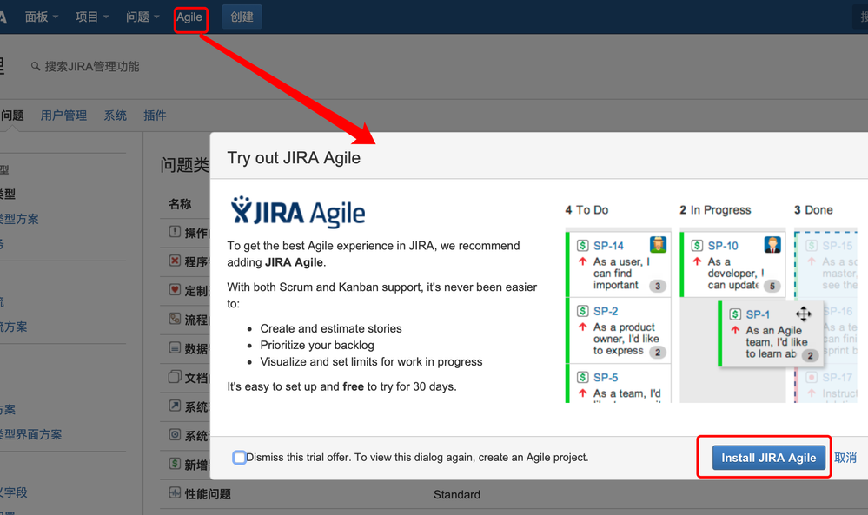Open card SP-14 in To Do column
The height and width of the screenshot is (515, 868).
(x=608, y=246)
